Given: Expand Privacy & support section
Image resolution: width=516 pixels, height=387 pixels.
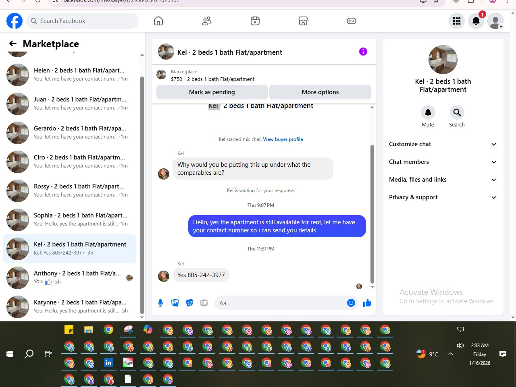Looking at the screenshot, I should click(x=443, y=197).
